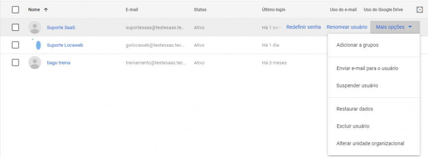Image resolution: width=428 pixels, height=157 pixels.
Task: Select Alterar unidade organizacional
Action: [370, 143]
